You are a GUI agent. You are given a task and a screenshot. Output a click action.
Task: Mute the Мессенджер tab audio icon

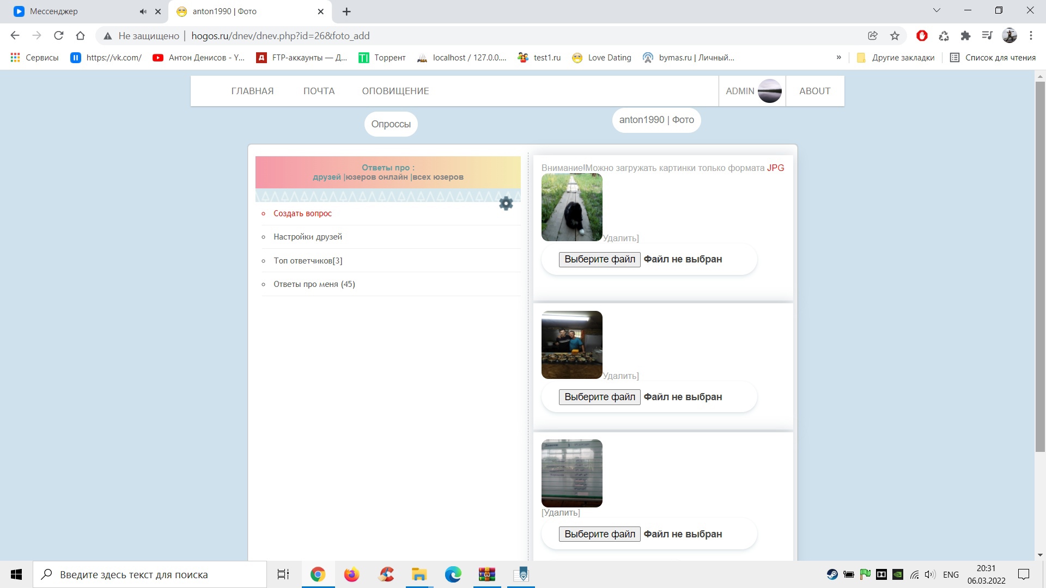coord(143,11)
